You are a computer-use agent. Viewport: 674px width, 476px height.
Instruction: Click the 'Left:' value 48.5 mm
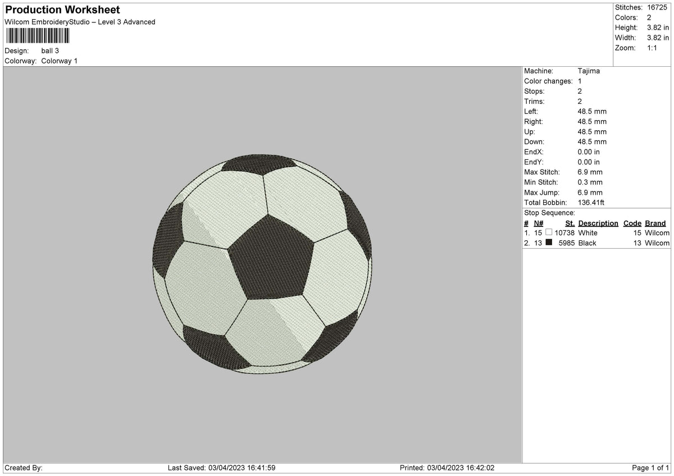click(x=592, y=111)
